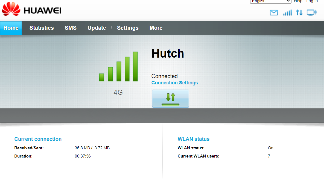Image resolution: width=324 pixels, height=181 pixels.
Task: Click the Log In link
Action: (x=312, y=1)
